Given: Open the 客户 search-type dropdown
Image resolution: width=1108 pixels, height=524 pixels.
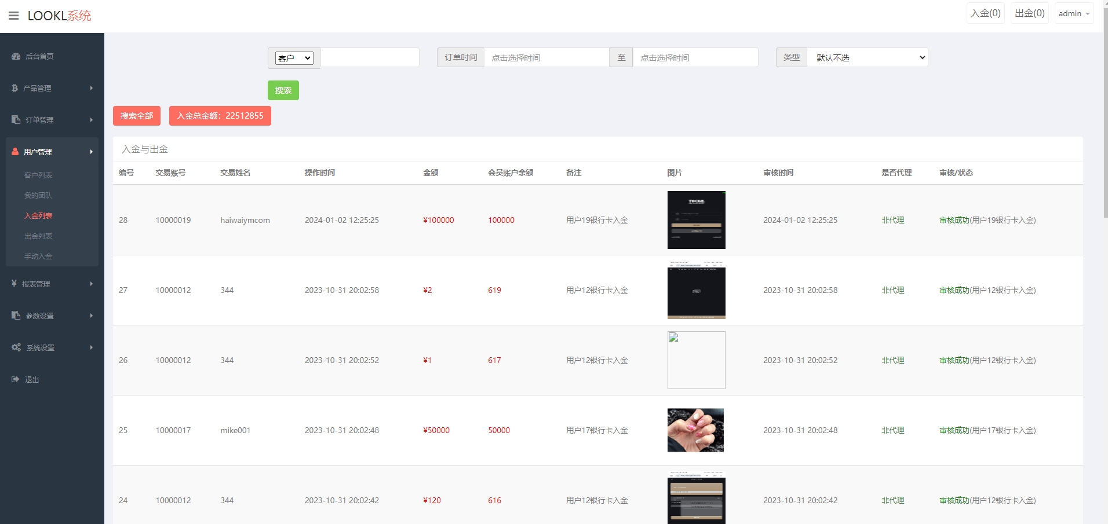Looking at the screenshot, I should 294,58.
